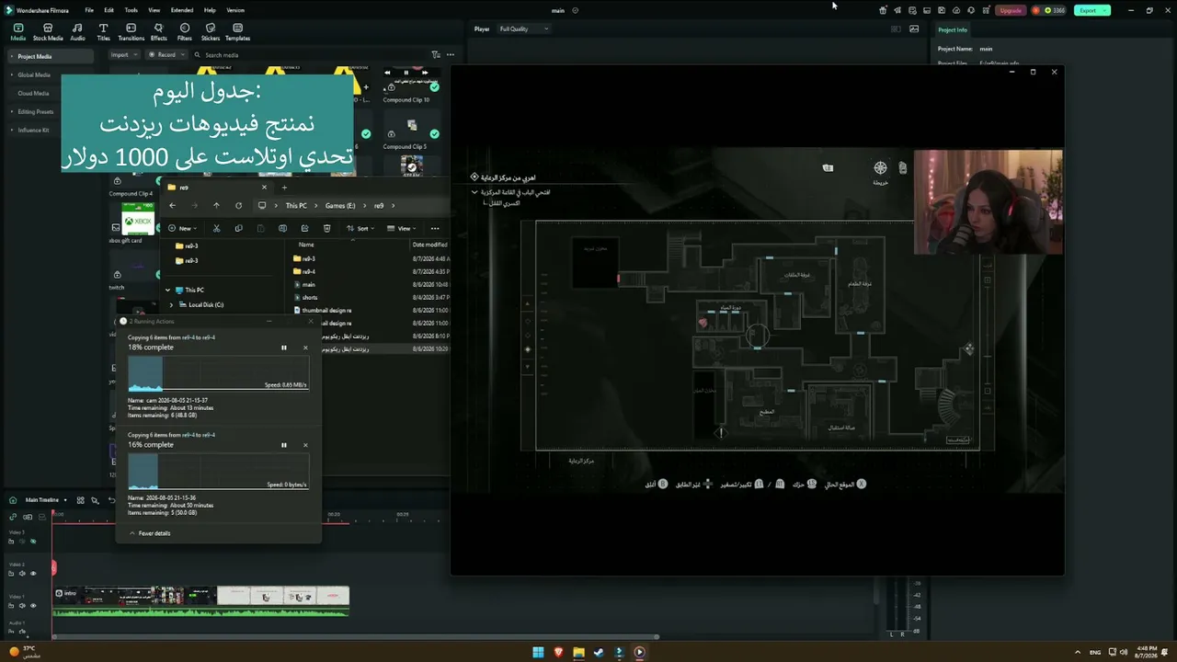Go back in File Explorer

point(172,206)
